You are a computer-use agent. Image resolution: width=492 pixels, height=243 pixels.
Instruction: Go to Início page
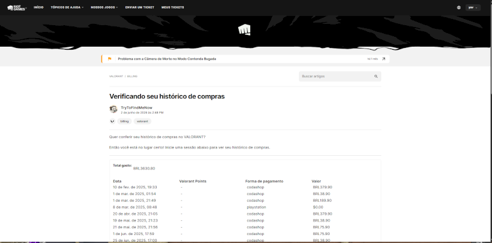(x=39, y=7)
